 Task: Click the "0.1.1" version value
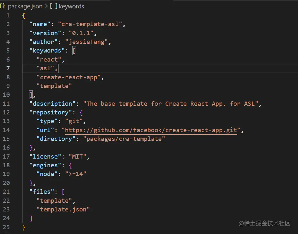[81, 33]
